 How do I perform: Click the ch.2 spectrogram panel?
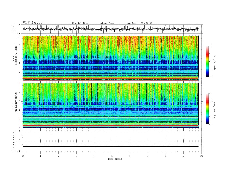(x=110, y=106)
